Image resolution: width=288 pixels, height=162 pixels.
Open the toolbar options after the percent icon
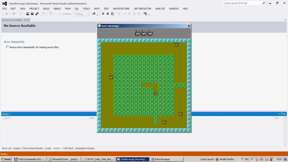pyautogui.click(x=149, y=15)
